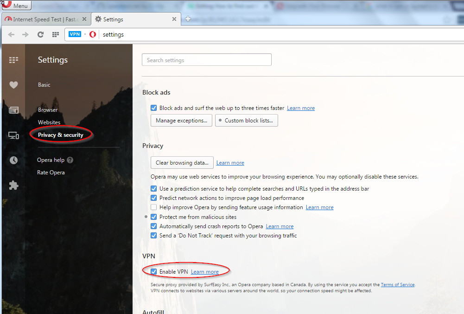
Task: Close the Internet Speed Test tab
Action: coord(84,19)
